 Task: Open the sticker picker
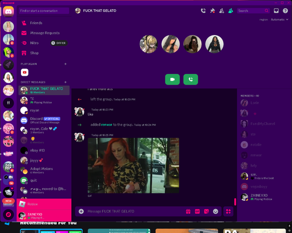206,211
